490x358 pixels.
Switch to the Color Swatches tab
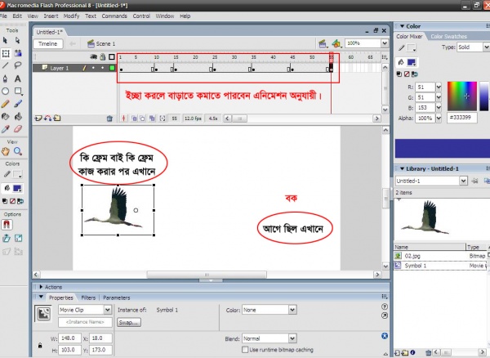point(448,37)
